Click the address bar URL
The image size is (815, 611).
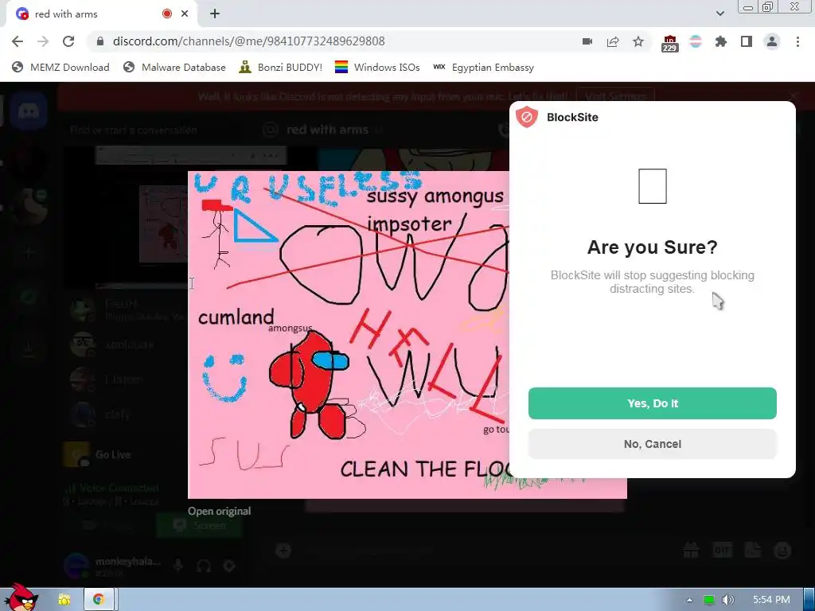tap(249, 41)
